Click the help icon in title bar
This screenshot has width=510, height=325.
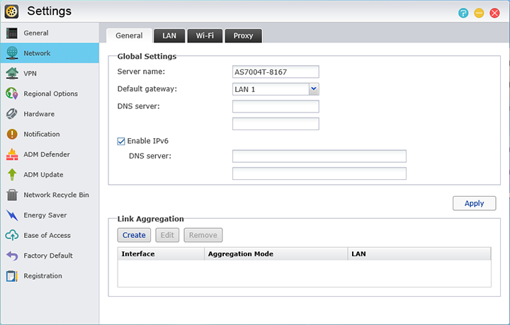[x=463, y=13]
